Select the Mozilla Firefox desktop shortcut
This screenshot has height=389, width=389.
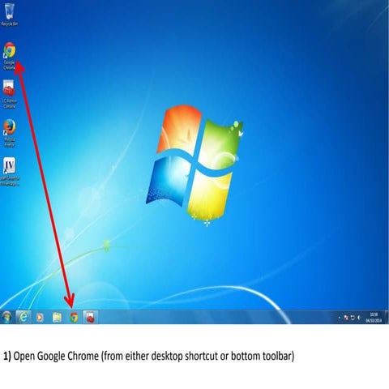pos(9,133)
